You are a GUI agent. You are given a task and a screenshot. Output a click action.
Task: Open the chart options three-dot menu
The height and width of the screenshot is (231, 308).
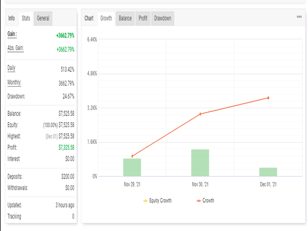[299, 17]
